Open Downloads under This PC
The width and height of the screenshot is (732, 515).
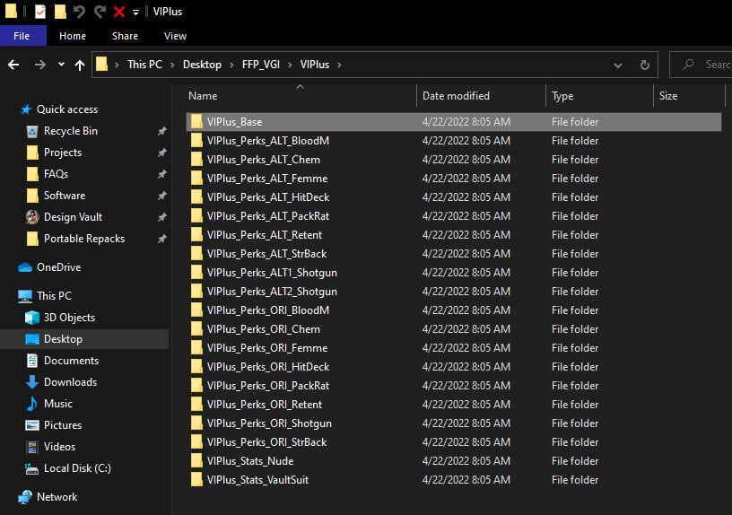(x=70, y=382)
